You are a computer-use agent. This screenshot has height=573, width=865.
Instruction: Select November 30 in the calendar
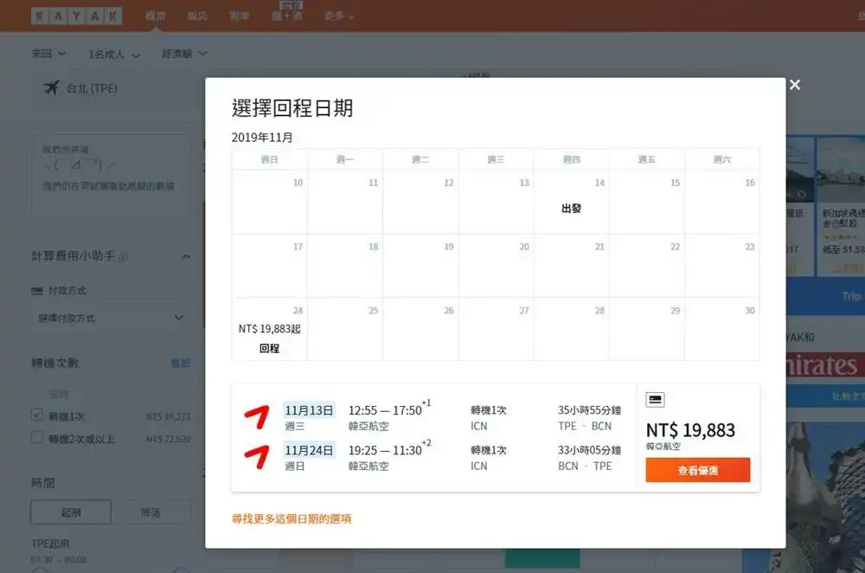[x=722, y=330]
